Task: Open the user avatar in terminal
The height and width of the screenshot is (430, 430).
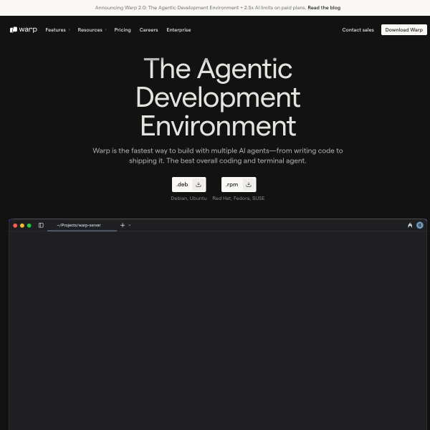Action: (x=420, y=225)
